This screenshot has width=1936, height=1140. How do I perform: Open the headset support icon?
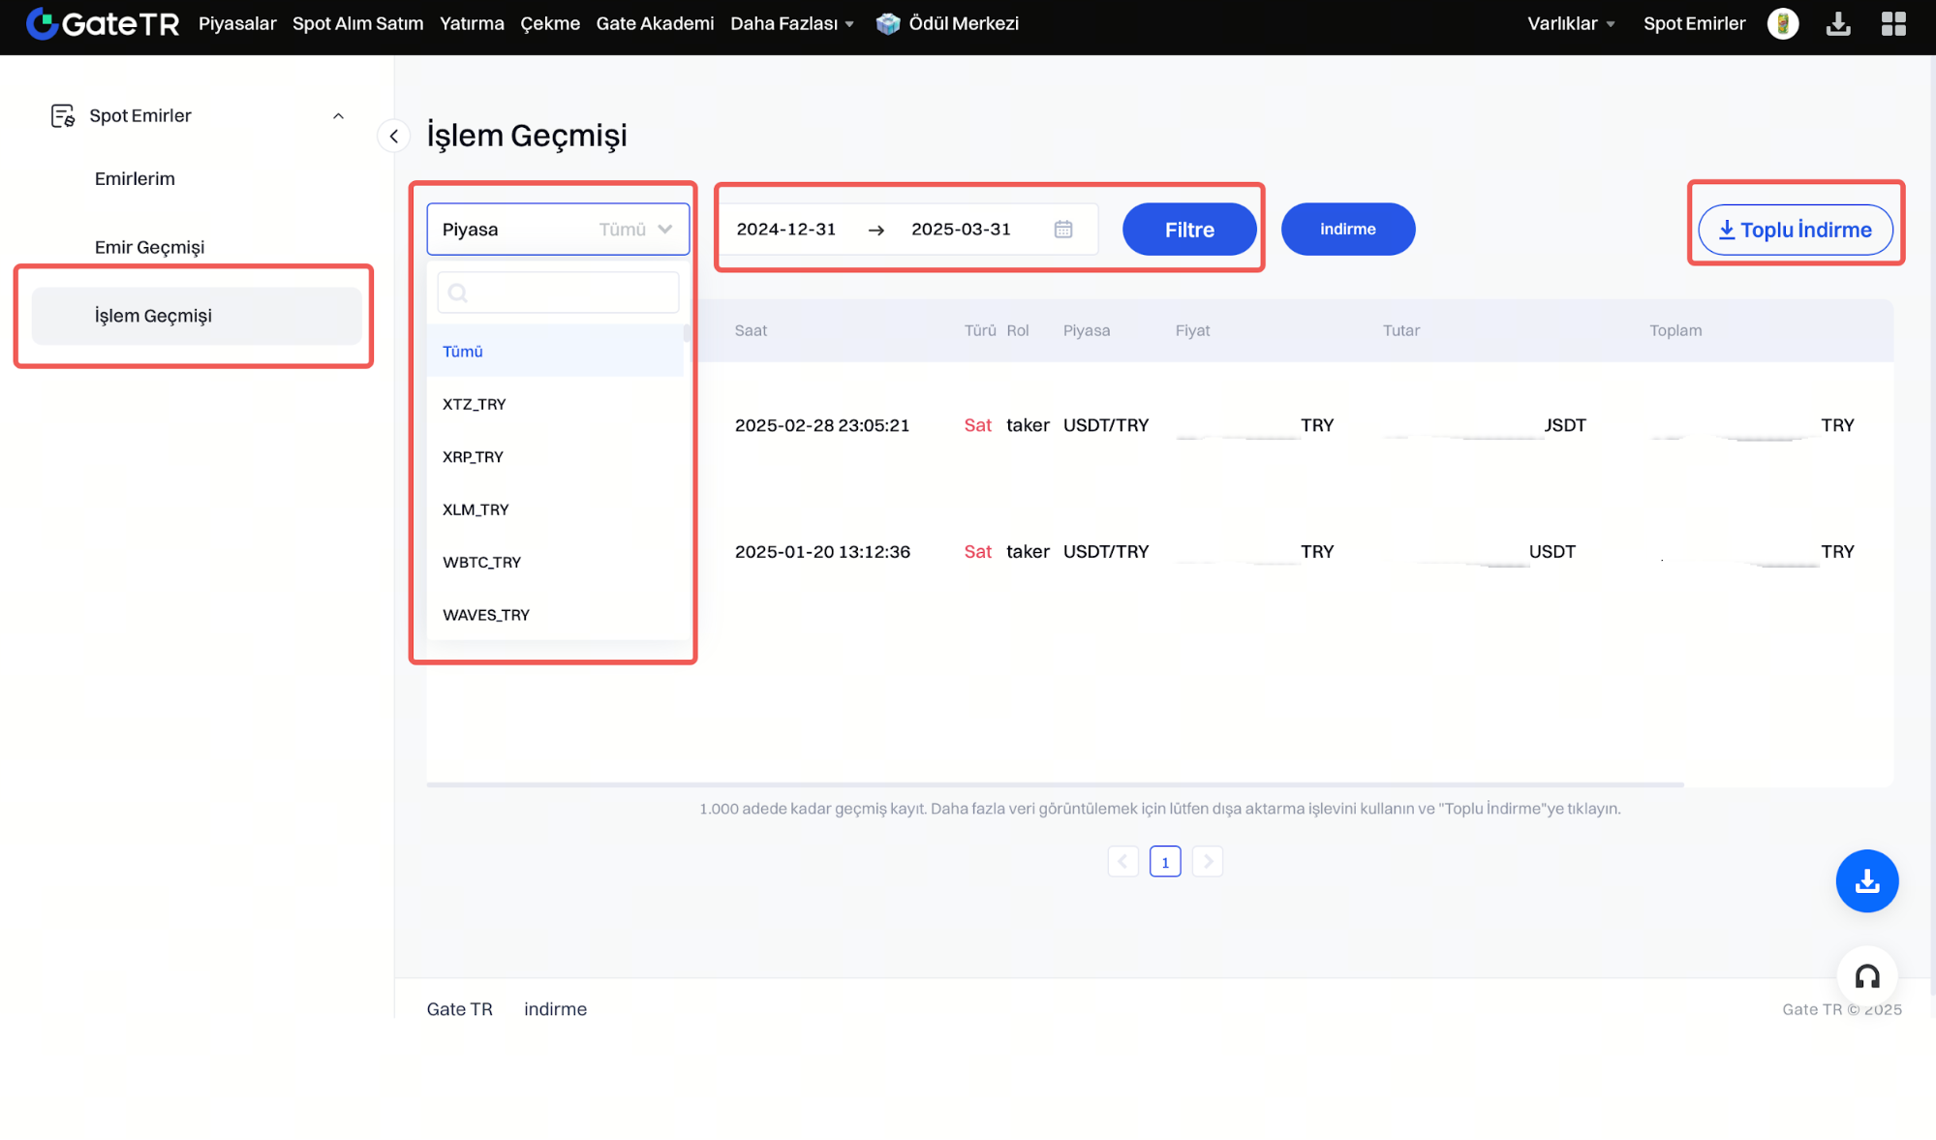pyautogui.click(x=1866, y=976)
